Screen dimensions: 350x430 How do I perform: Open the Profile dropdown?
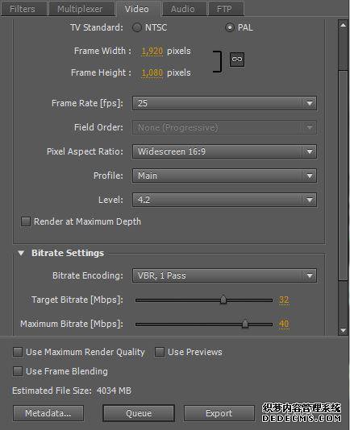[x=224, y=176]
